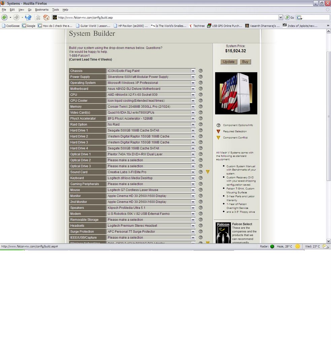Image resolution: width=331 pixels, height=345 pixels.
Task: Open the View menu
Action: tap(21, 10)
